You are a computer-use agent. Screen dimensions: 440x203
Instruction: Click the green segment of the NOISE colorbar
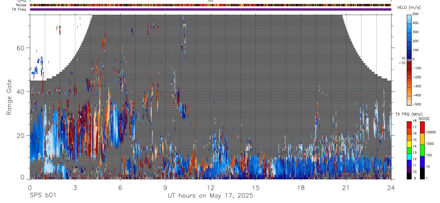tap(422, 150)
